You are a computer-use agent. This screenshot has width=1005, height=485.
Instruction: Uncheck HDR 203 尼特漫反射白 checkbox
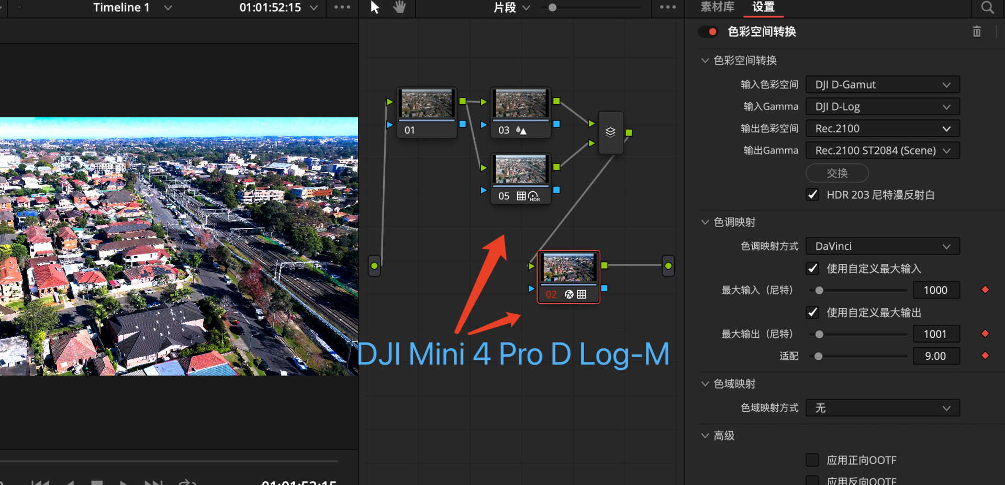pyautogui.click(x=812, y=195)
